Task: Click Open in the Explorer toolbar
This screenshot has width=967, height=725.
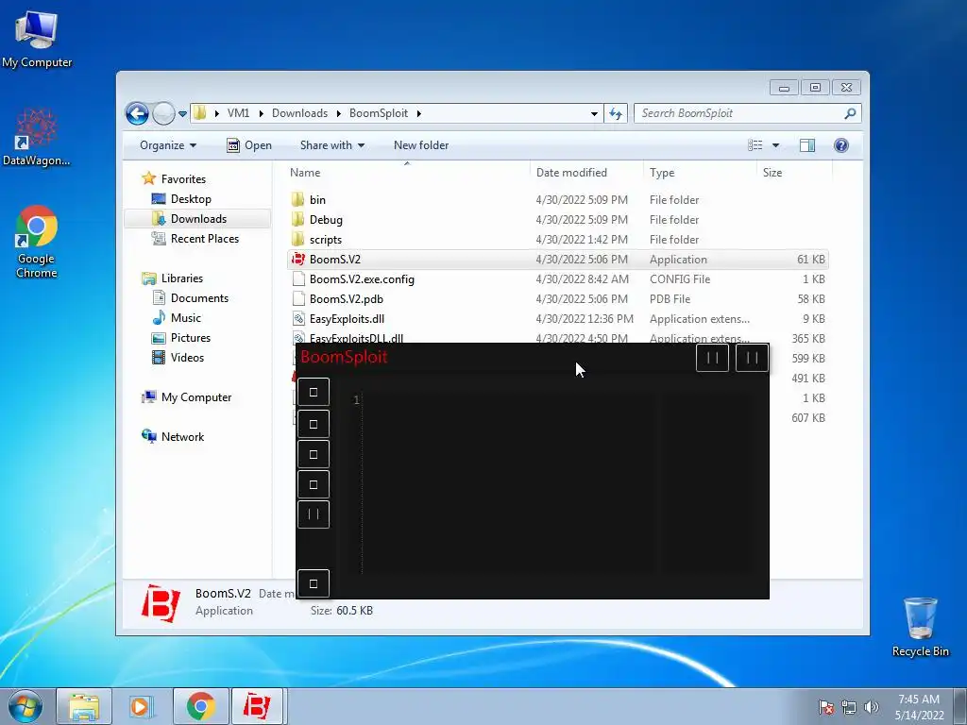Action: point(249,145)
